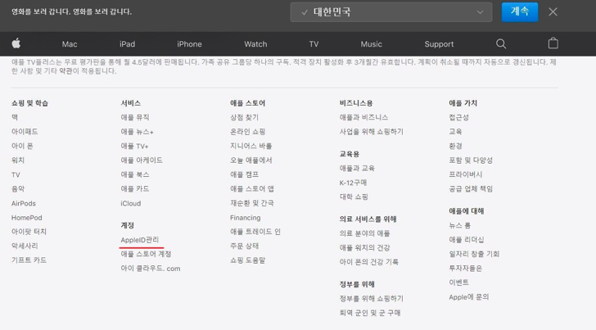Click the 아이패드 footer link
596x330 pixels.
tap(25, 132)
